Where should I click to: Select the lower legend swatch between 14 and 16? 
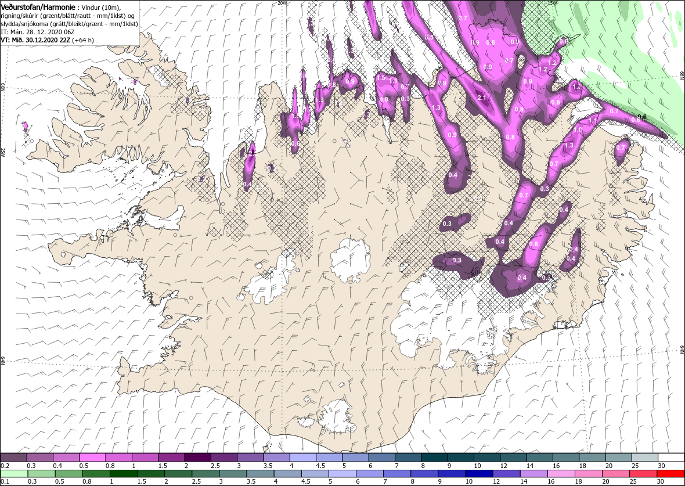(x=533, y=474)
